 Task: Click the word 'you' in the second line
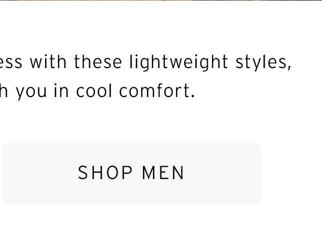coord(32,92)
